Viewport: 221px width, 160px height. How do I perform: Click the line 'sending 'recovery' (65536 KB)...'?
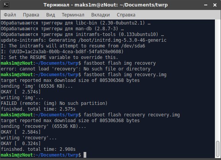coord(44,126)
